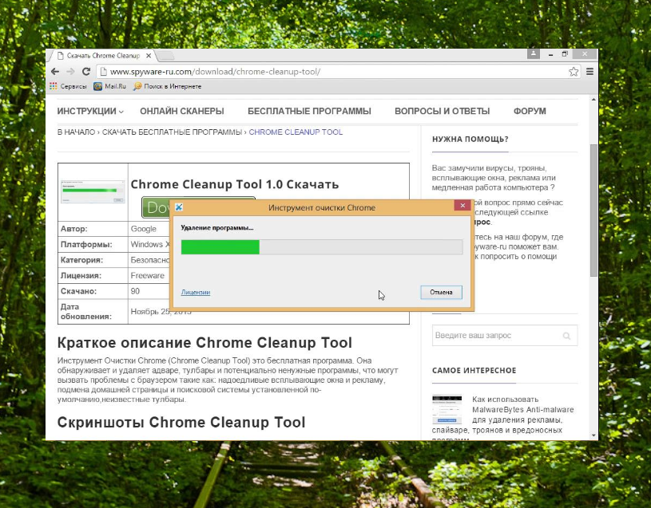This screenshot has width=651, height=508.
Task: Click the Краткое описание Chrome Cleanup Tool heading
Action: pos(204,343)
